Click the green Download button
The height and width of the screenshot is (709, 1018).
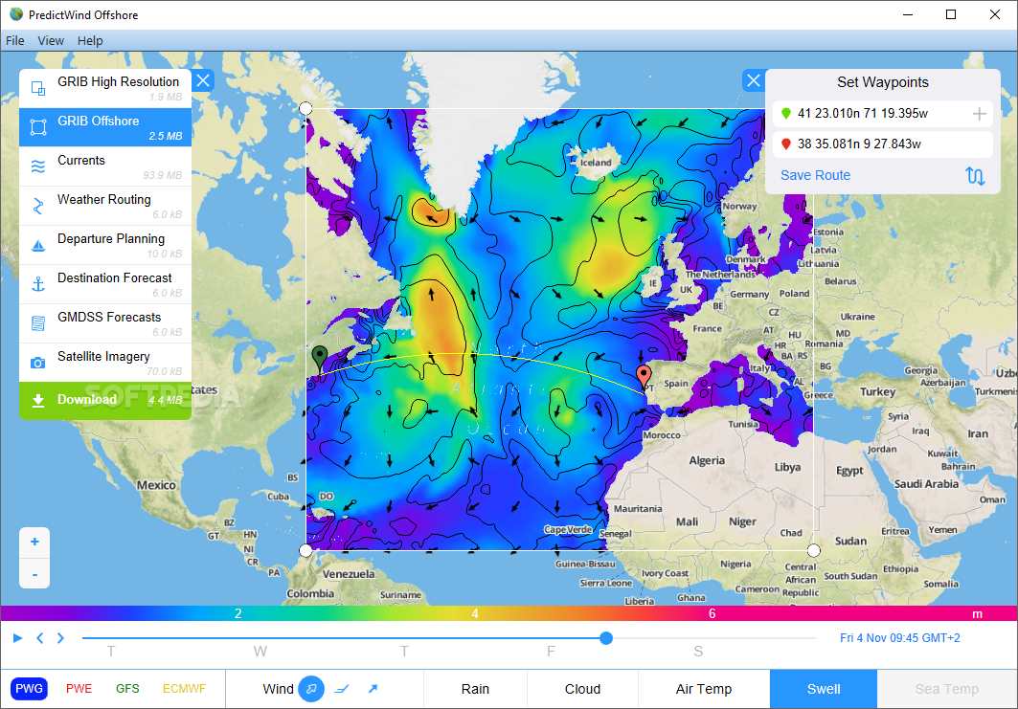pyautogui.click(x=105, y=400)
